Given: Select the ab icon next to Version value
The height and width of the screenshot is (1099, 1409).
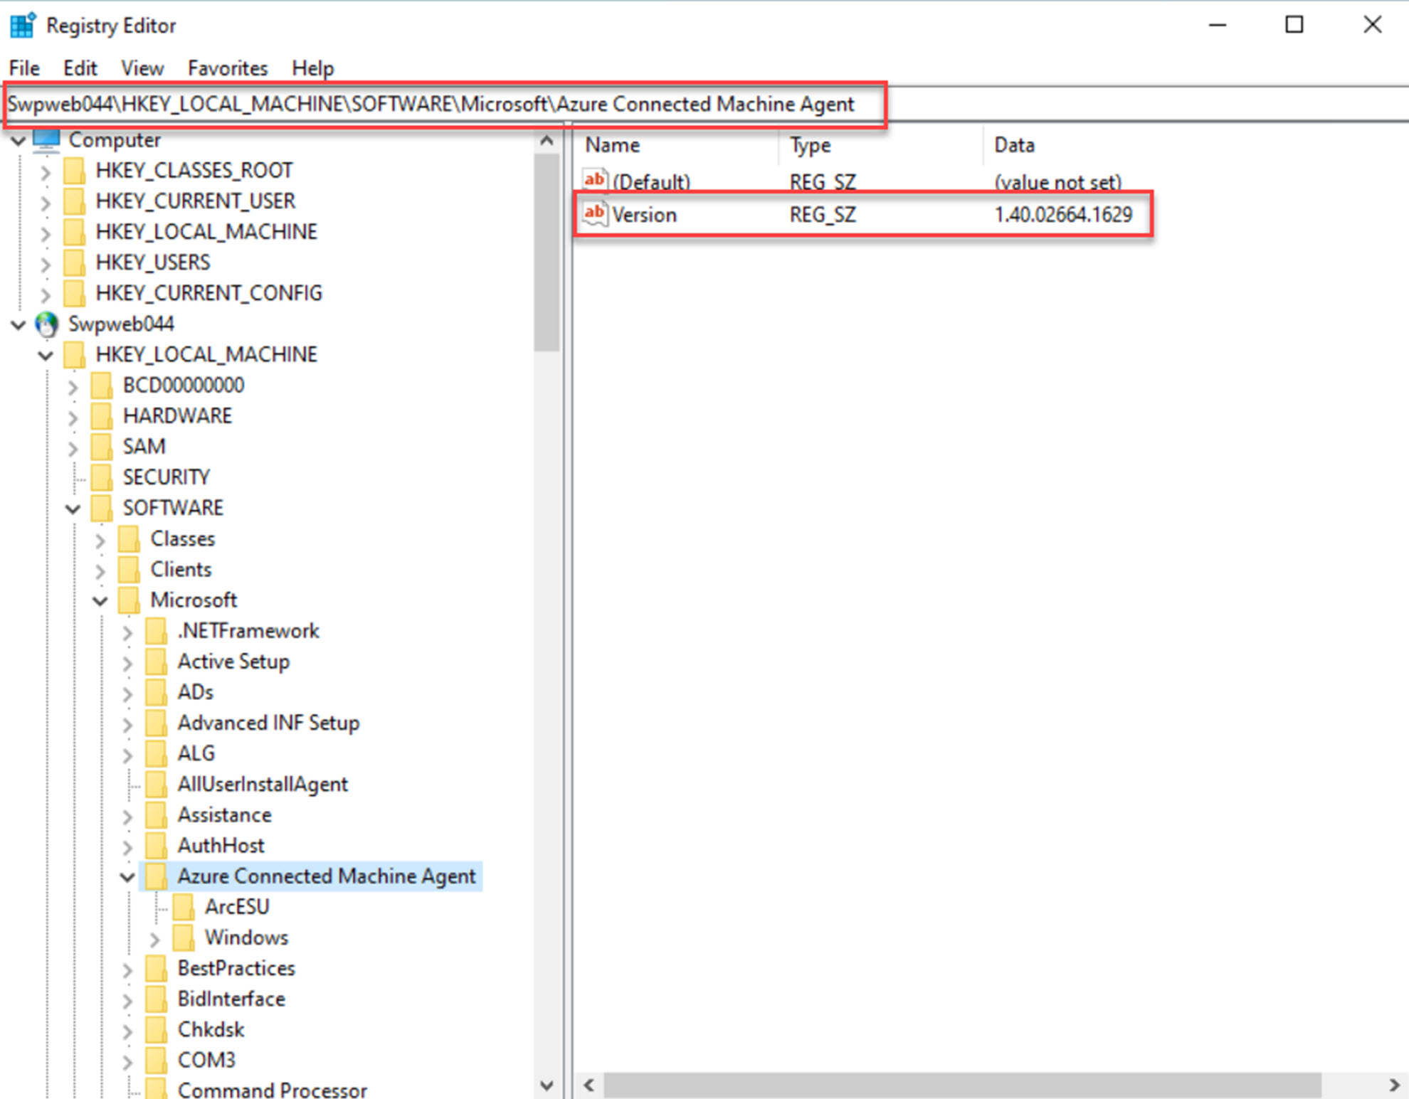Looking at the screenshot, I should (x=595, y=213).
